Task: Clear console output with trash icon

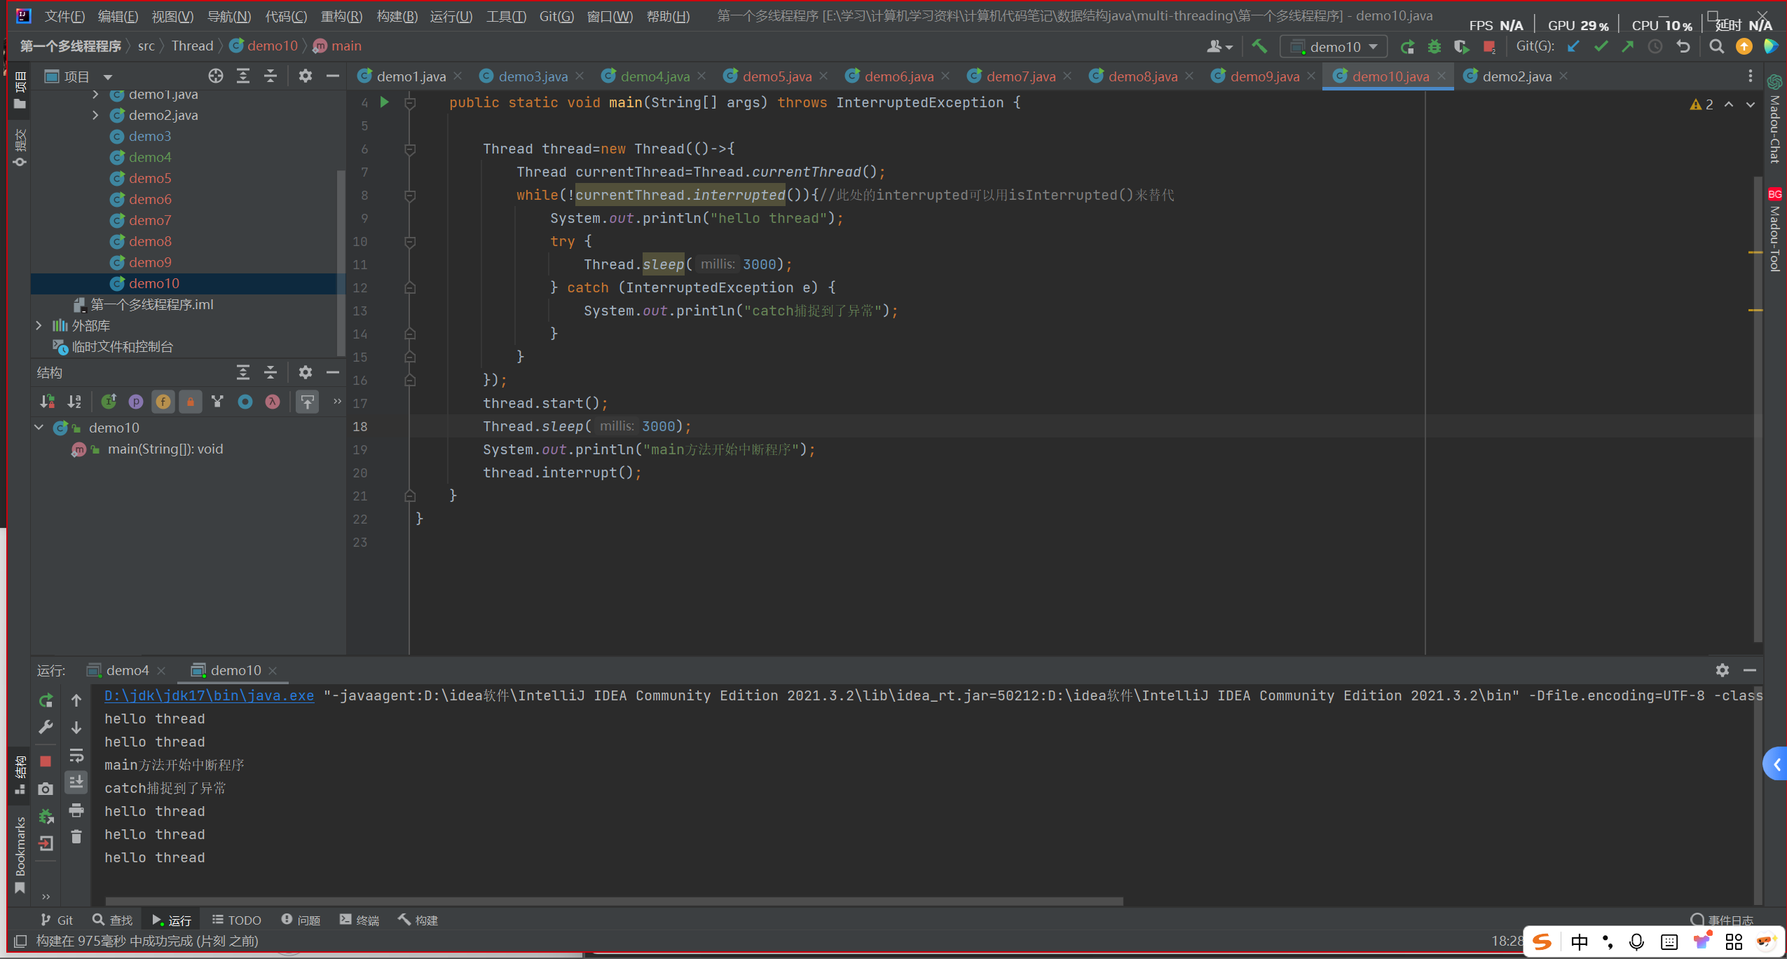Action: pyautogui.click(x=76, y=837)
